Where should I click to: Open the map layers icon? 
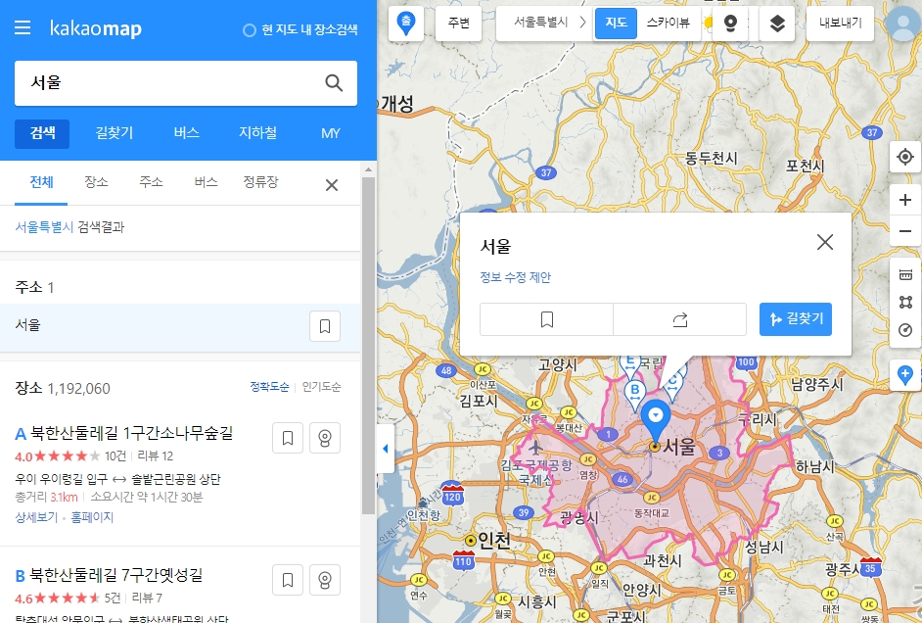(x=777, y=23)
